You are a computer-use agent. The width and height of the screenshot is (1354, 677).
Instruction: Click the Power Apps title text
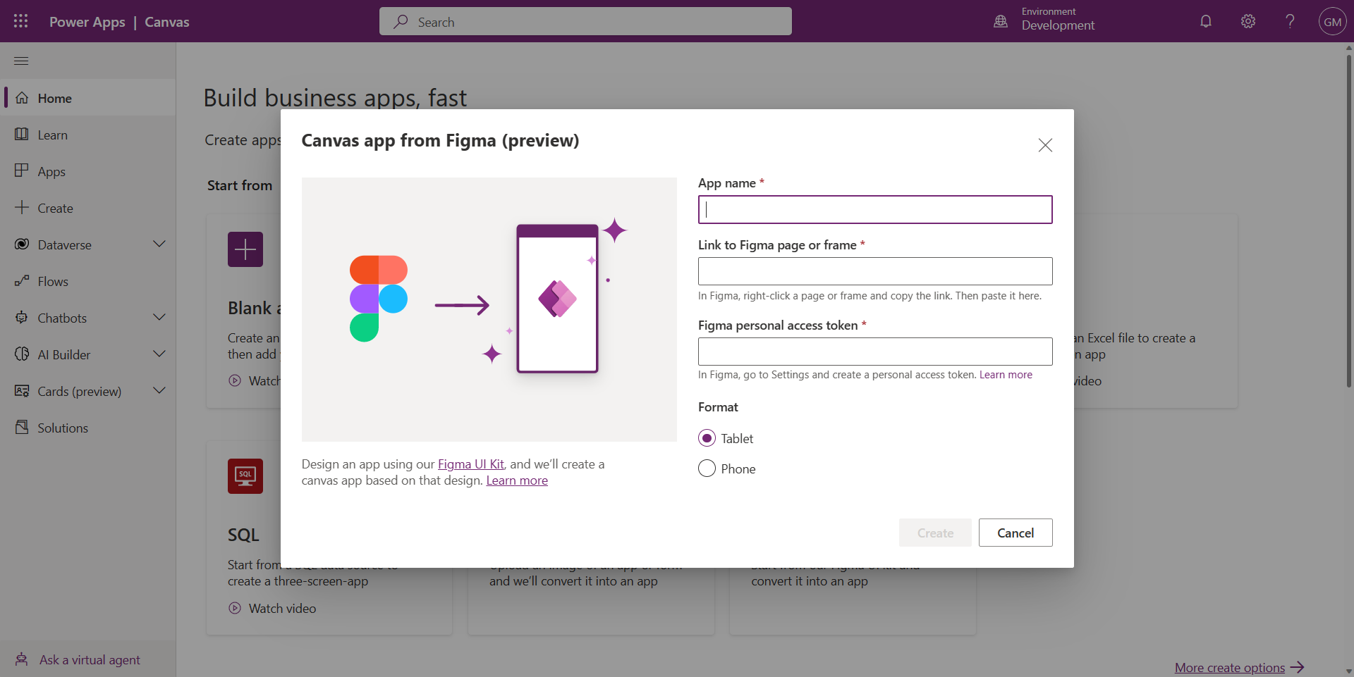(x=87, y=22)
